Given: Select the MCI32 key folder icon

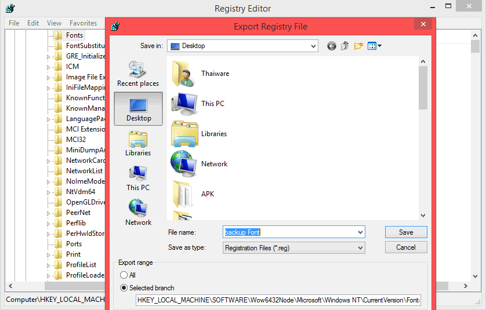Looking at the screenshot, I should (x=58, y=140).
